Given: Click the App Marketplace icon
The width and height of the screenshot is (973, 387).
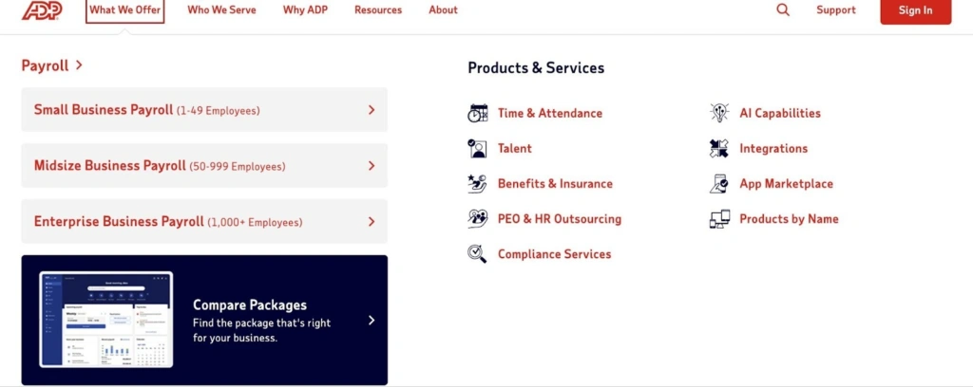Looking at the screenshot, I should coord(719,184).
